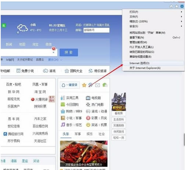Open the search box suggestions dropdown arrow
Screen dimensions: 185x170
[x=53, y=53]
